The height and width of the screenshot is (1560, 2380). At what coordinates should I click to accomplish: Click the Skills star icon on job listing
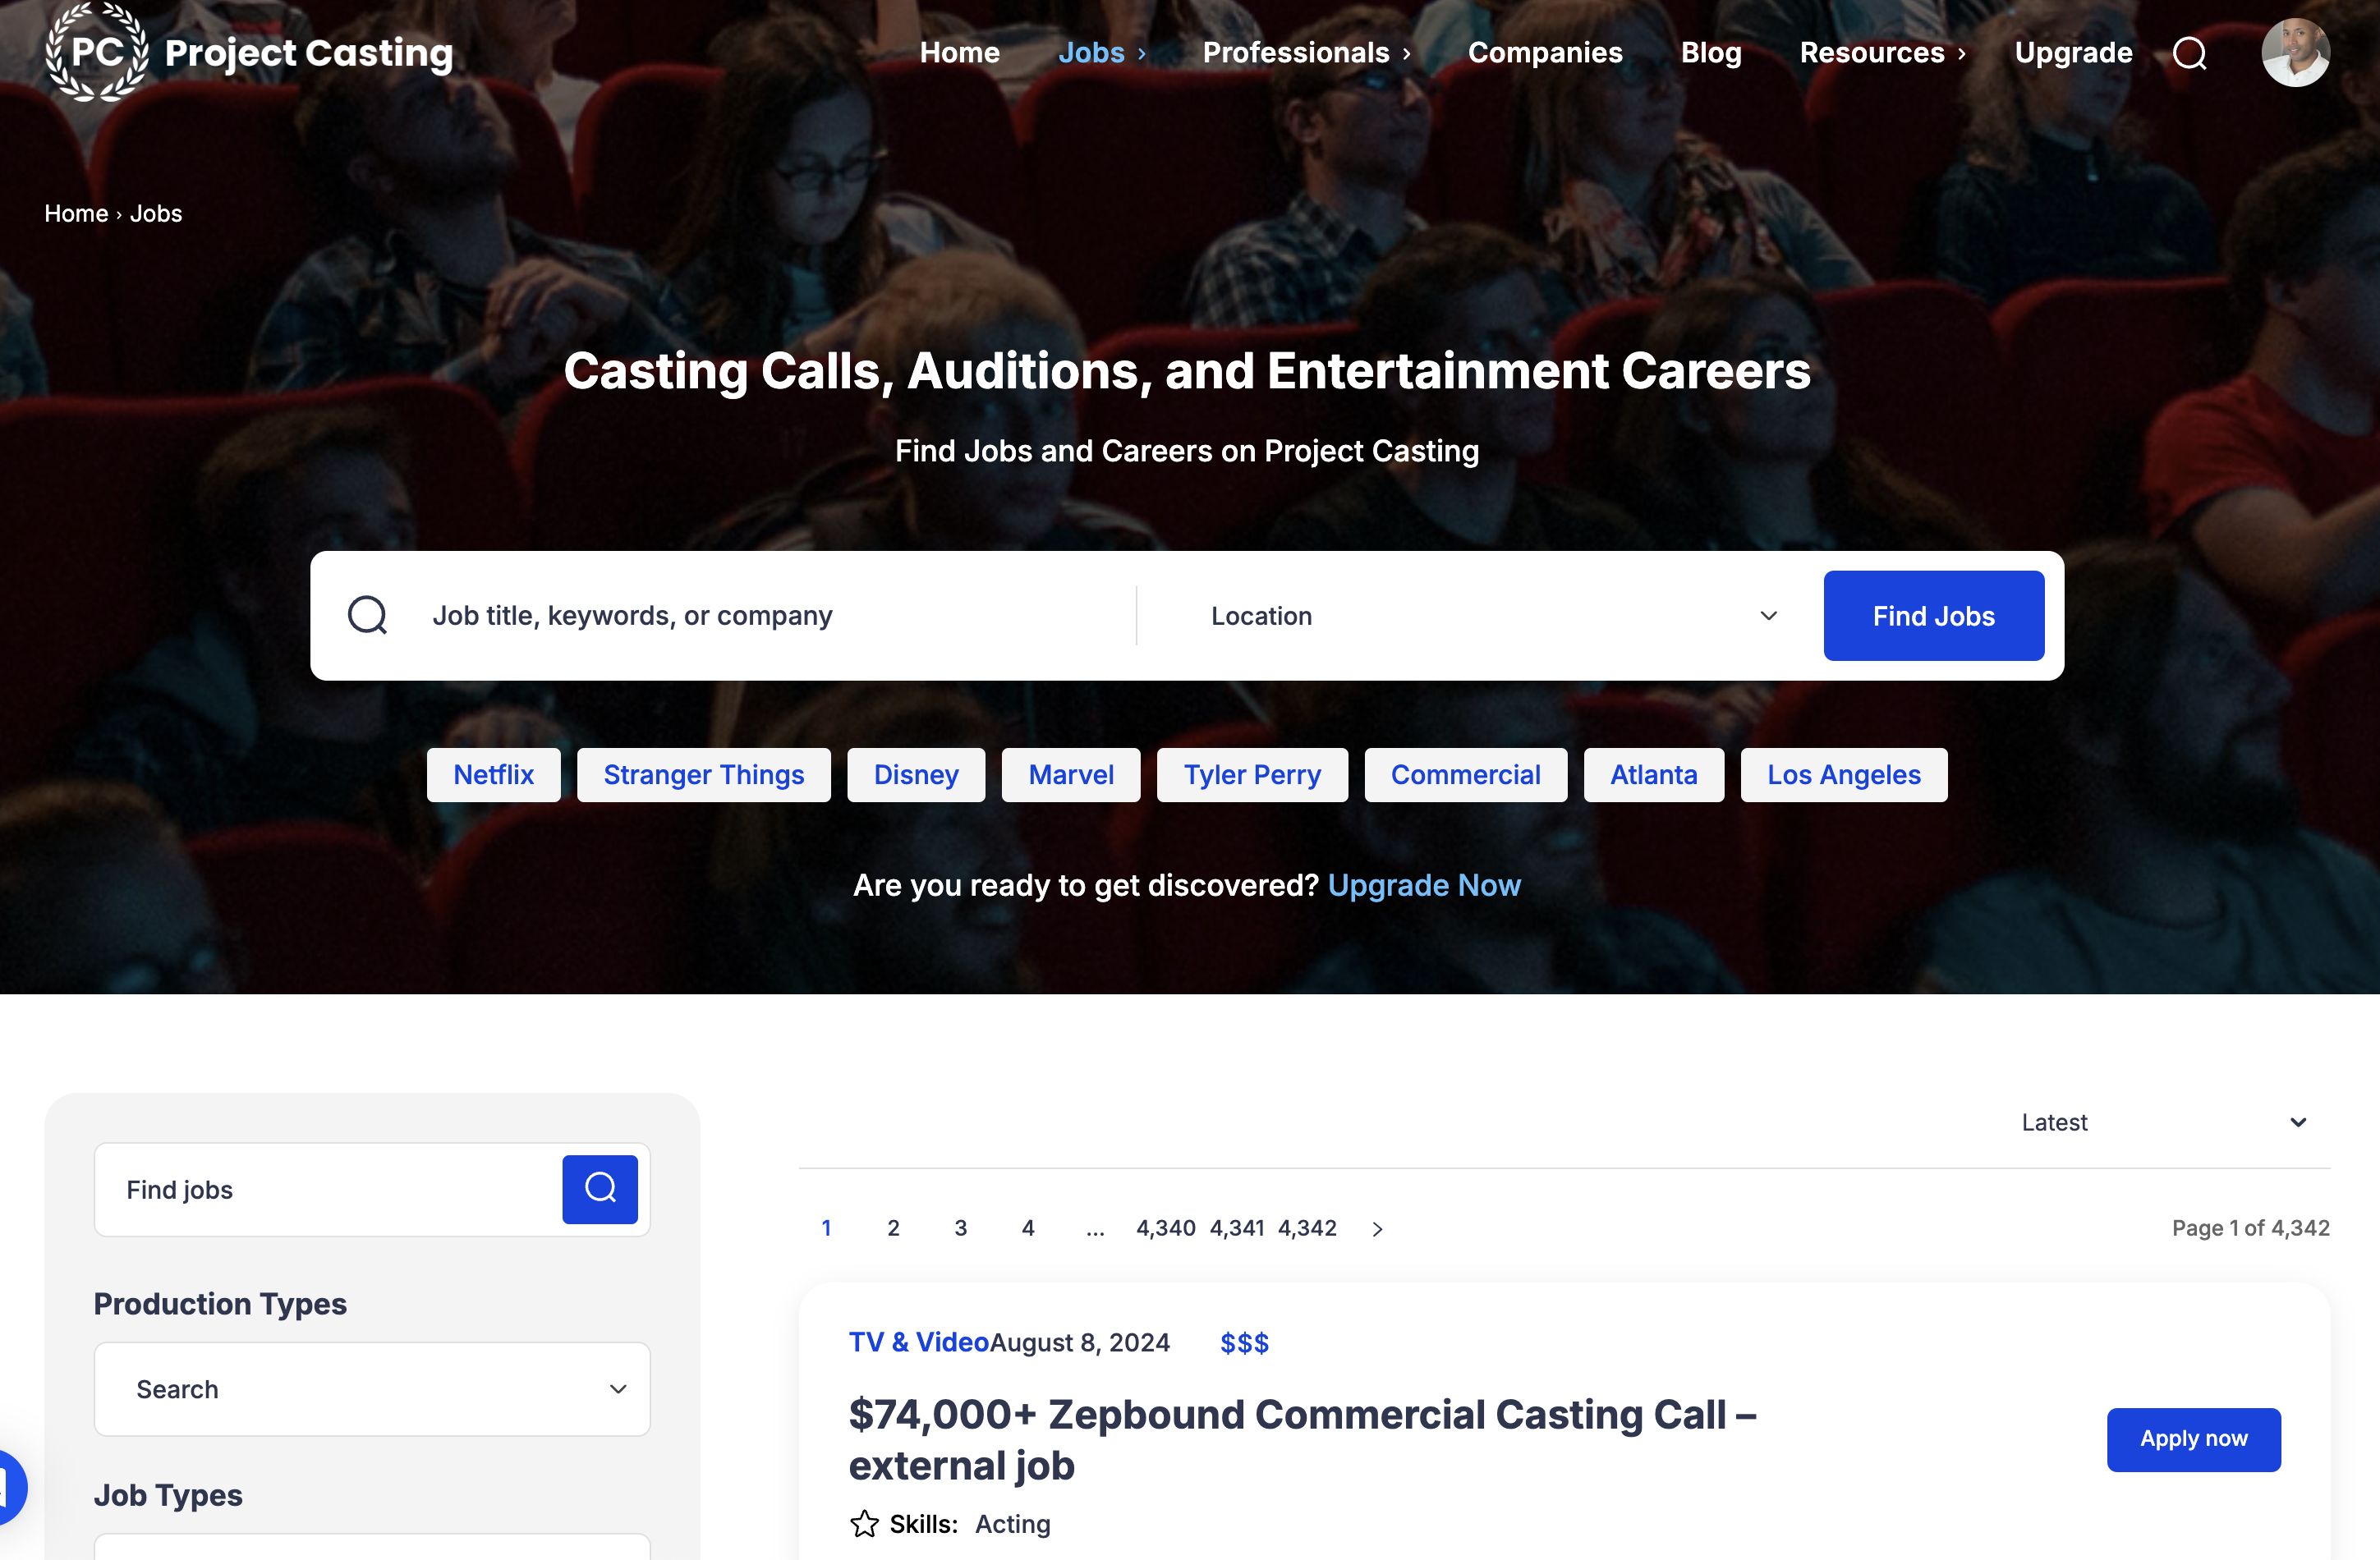[864, 1524]
